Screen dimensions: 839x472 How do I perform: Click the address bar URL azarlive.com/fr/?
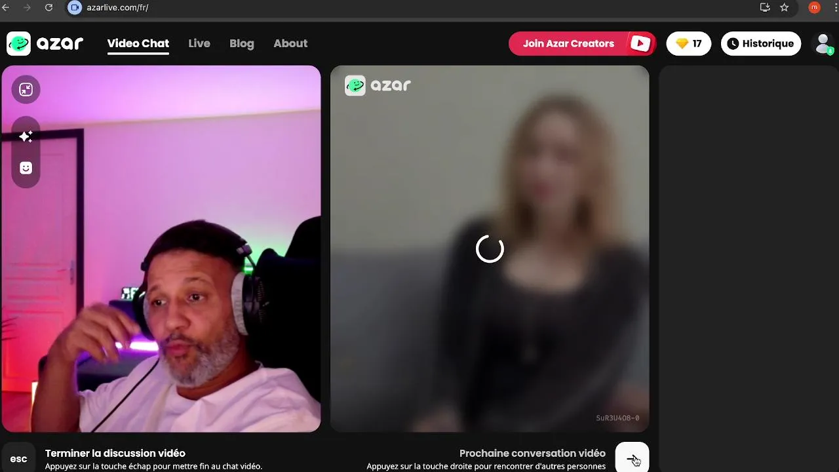click(x=118, y=8)
